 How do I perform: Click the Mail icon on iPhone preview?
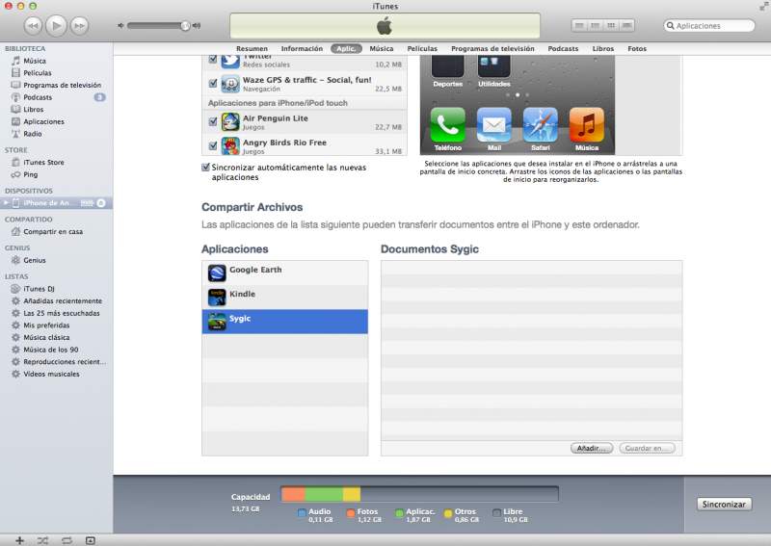click(493, 125)
